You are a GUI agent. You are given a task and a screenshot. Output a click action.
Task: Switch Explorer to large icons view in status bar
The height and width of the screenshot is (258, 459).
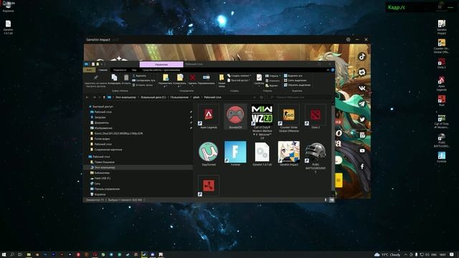click(331, 200)
